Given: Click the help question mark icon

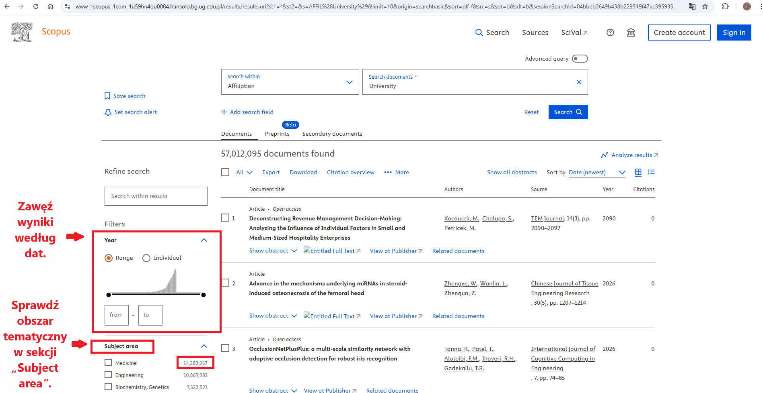Looking at the screenshot, I should click(x=610, y=33).
